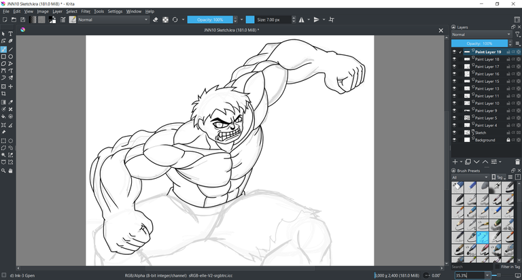Open the File menu
Viewport: 522px width, 280px height.
pos(6,12)
